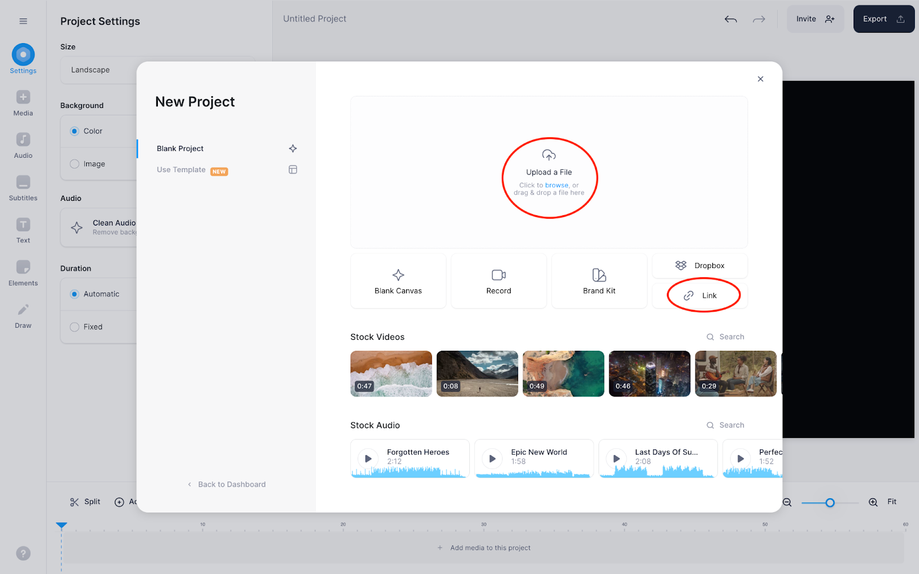
Task: Click the Blank Project sparkle icon
Action: point(293,149)
